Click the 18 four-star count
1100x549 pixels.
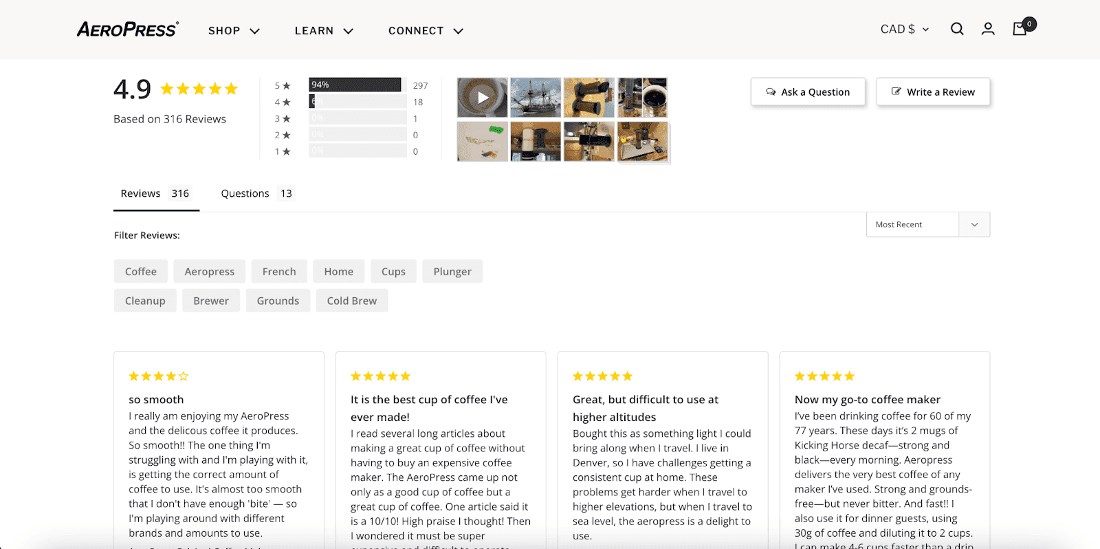tap(418, 102)
